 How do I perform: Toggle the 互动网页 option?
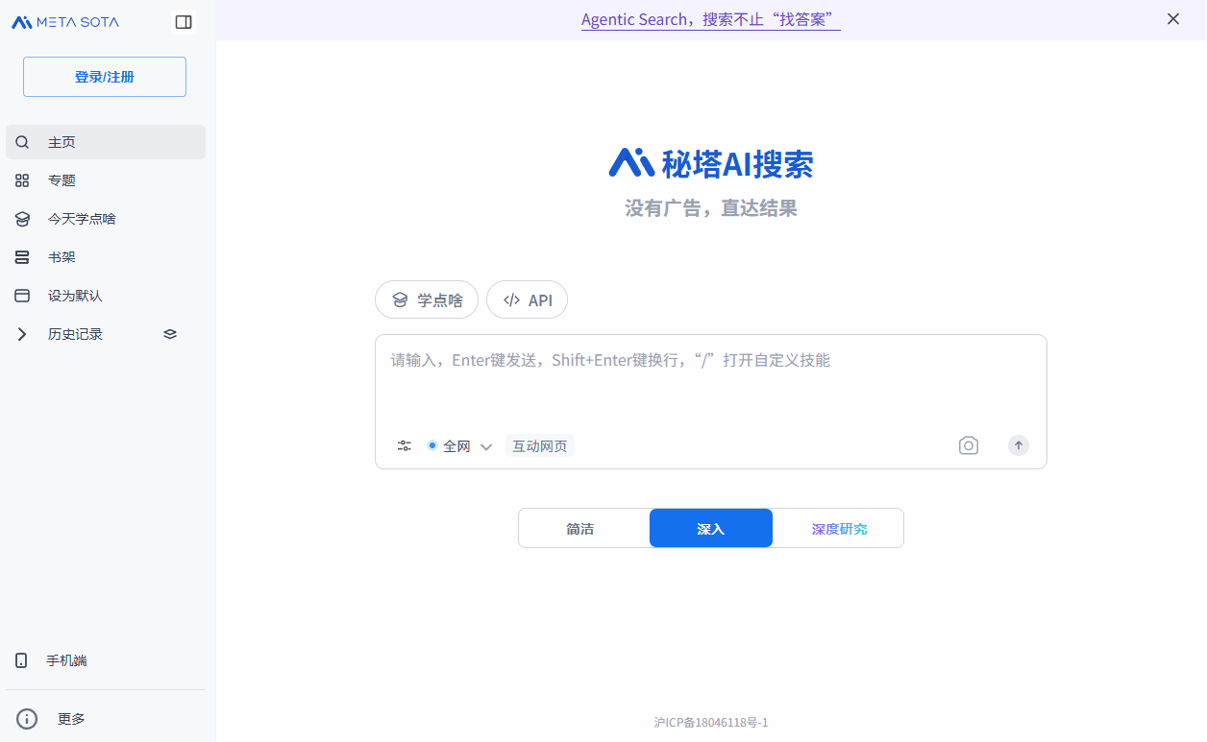point(539,446)
